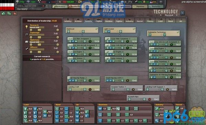Select Submarine Hull technology
The image size is (206, 125).
[x=165, y=56]
